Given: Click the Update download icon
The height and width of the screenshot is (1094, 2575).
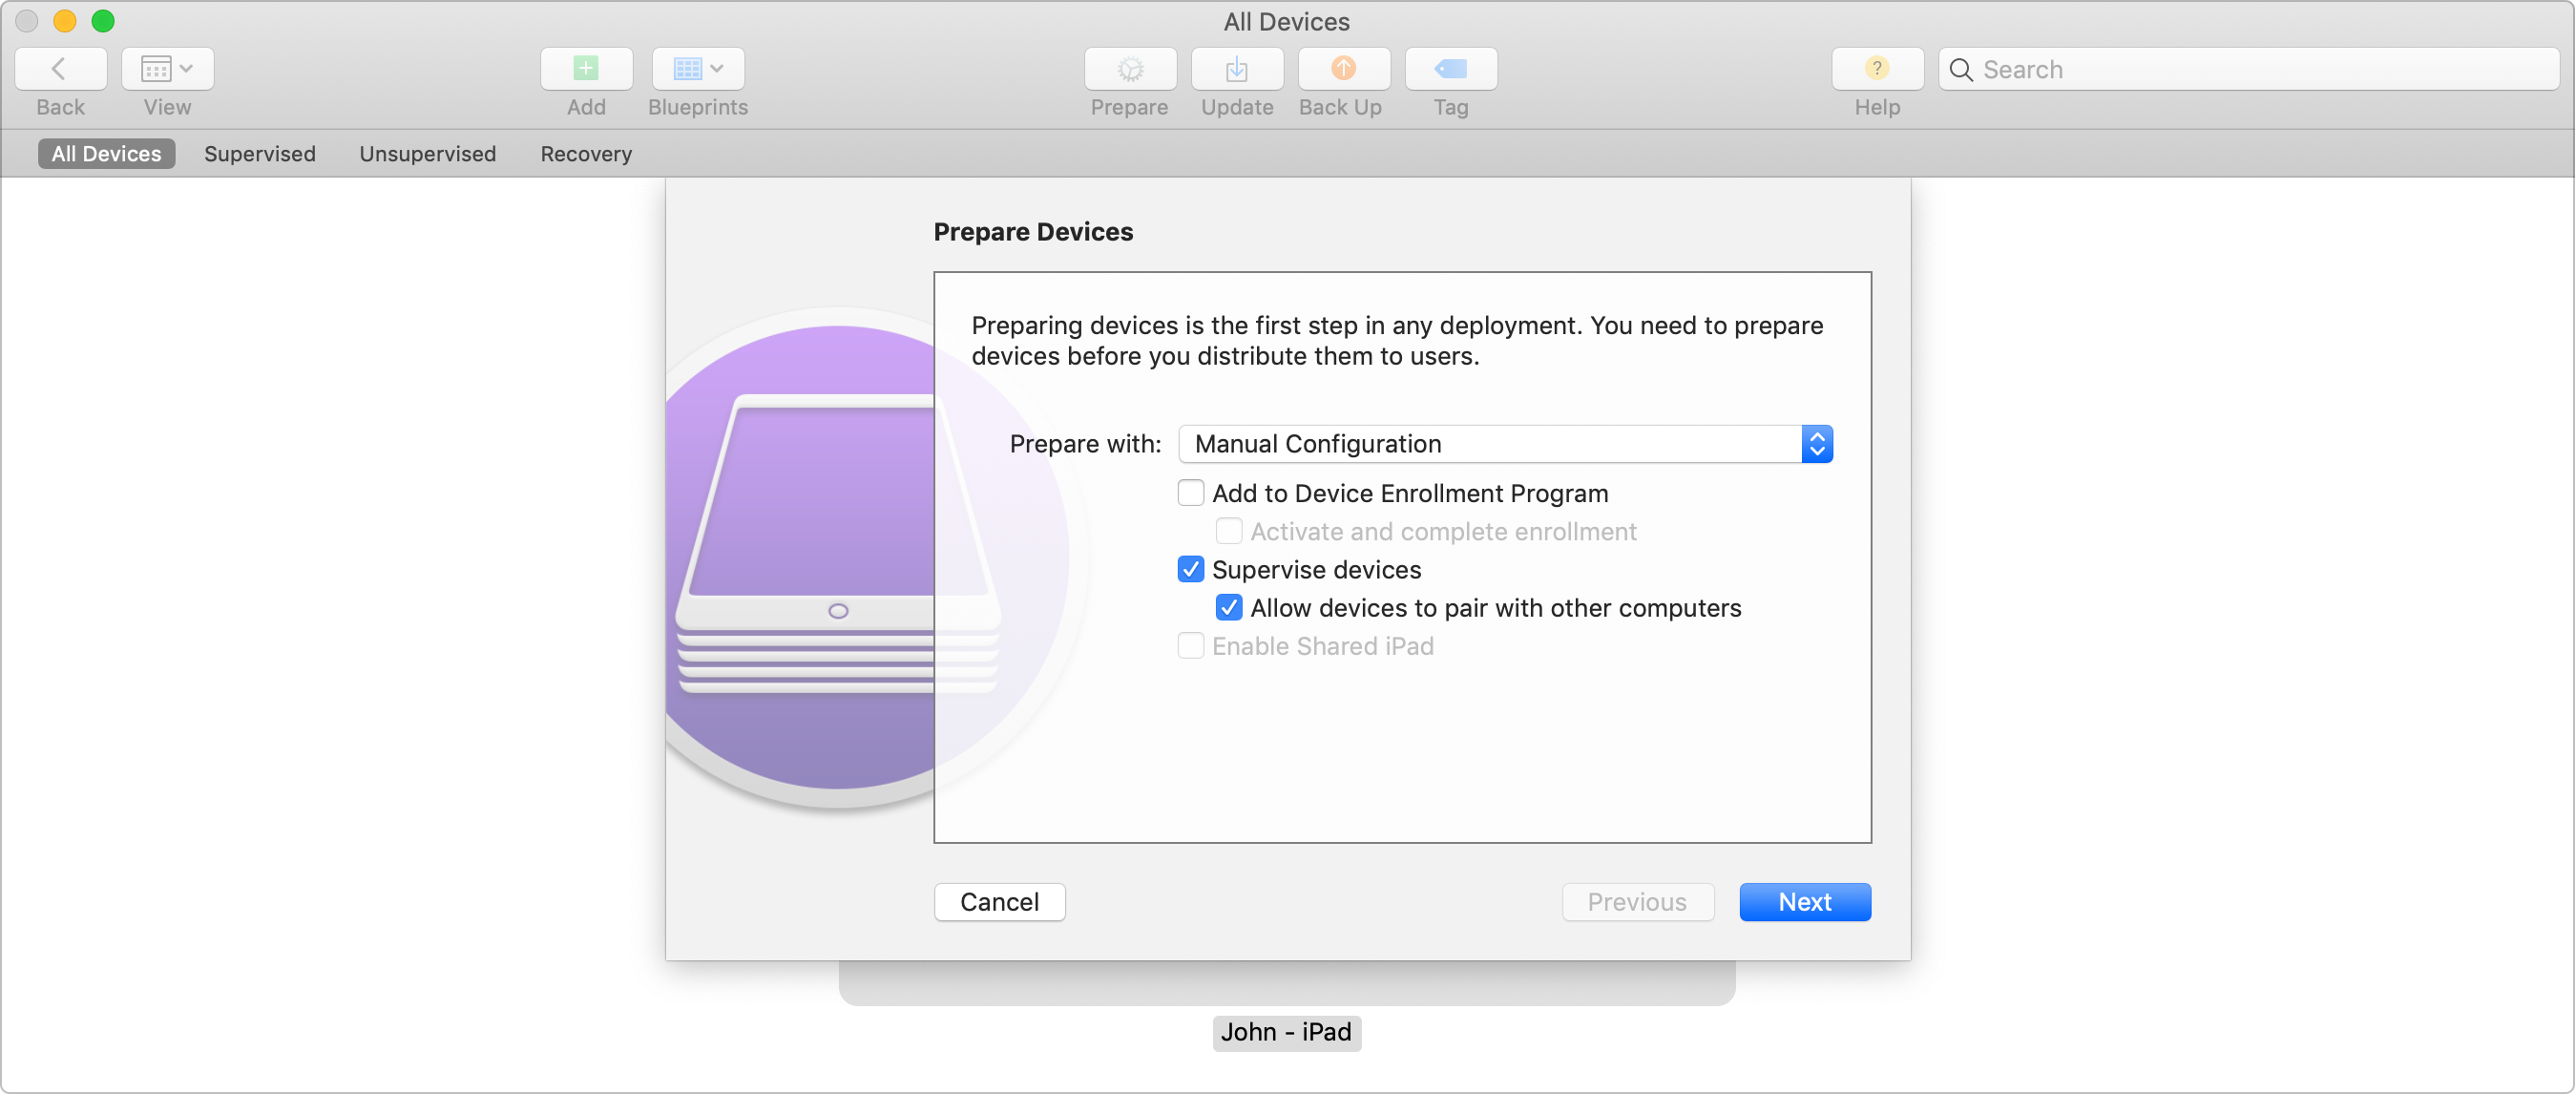Looking at the screenshot, I should tap(1237, 69).
